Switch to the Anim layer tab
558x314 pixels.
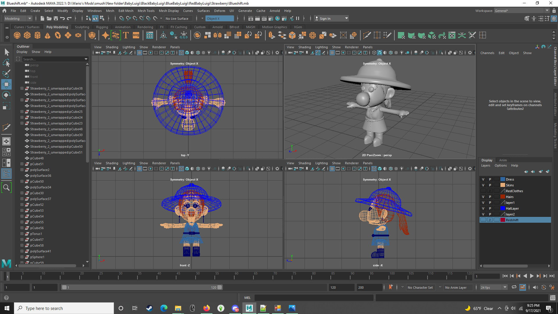(x=503, y=160)
